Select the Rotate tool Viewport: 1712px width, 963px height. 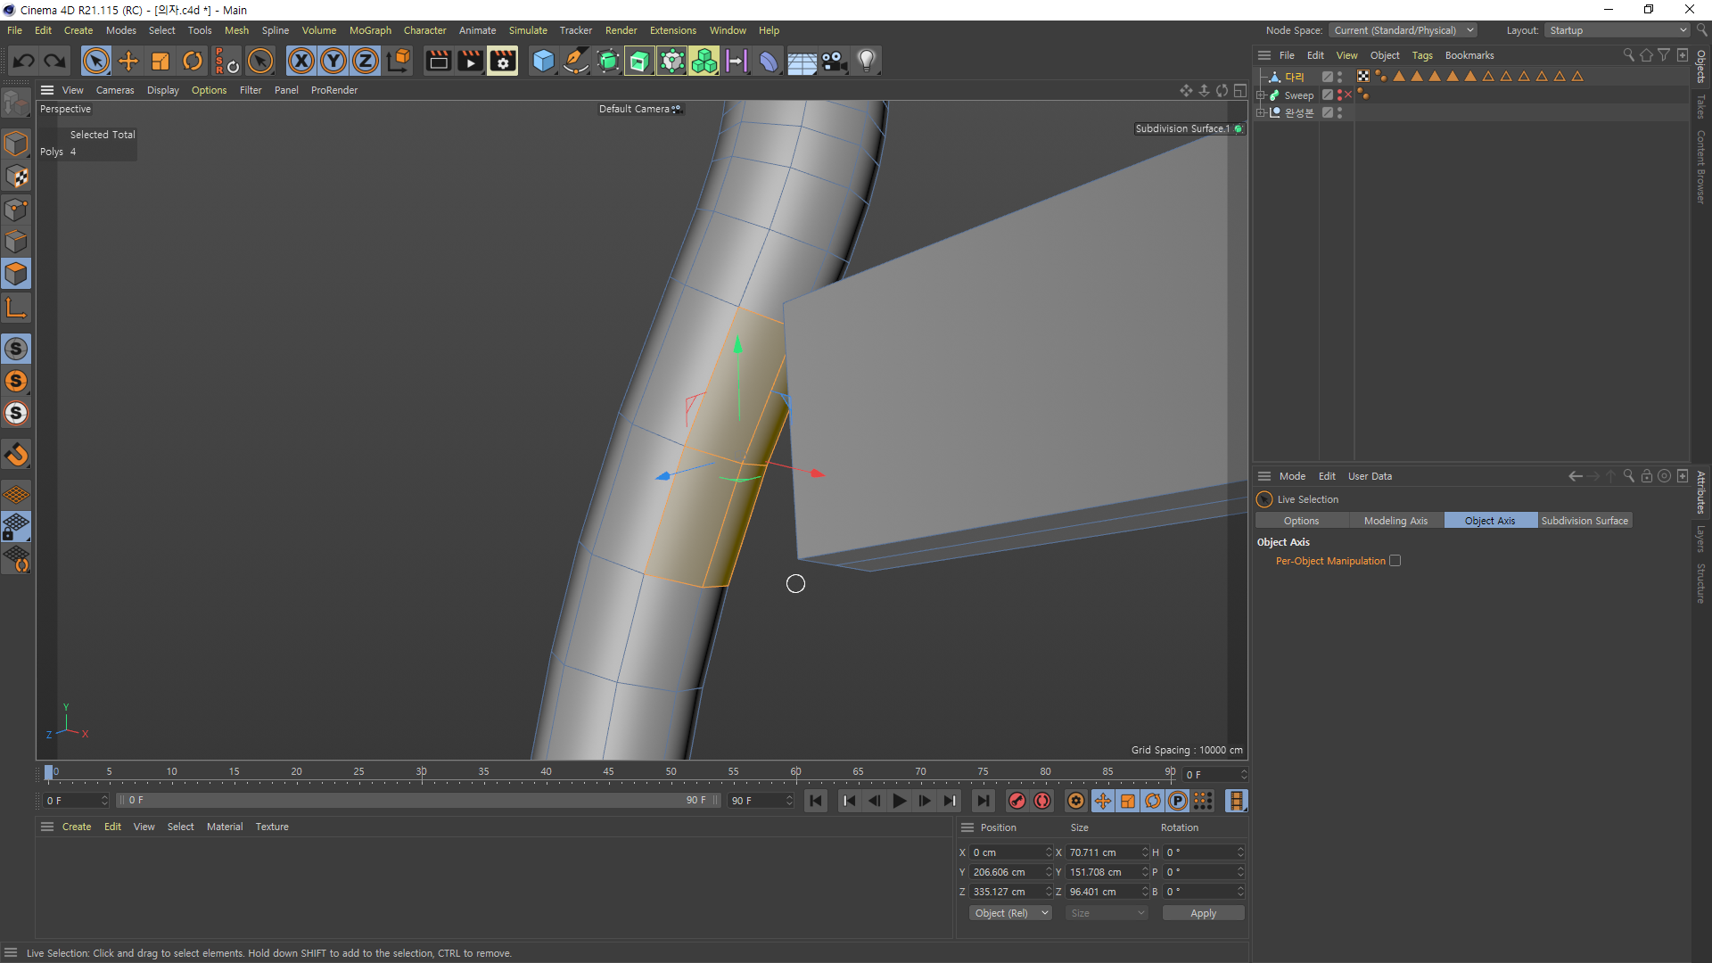pos(193,61)
